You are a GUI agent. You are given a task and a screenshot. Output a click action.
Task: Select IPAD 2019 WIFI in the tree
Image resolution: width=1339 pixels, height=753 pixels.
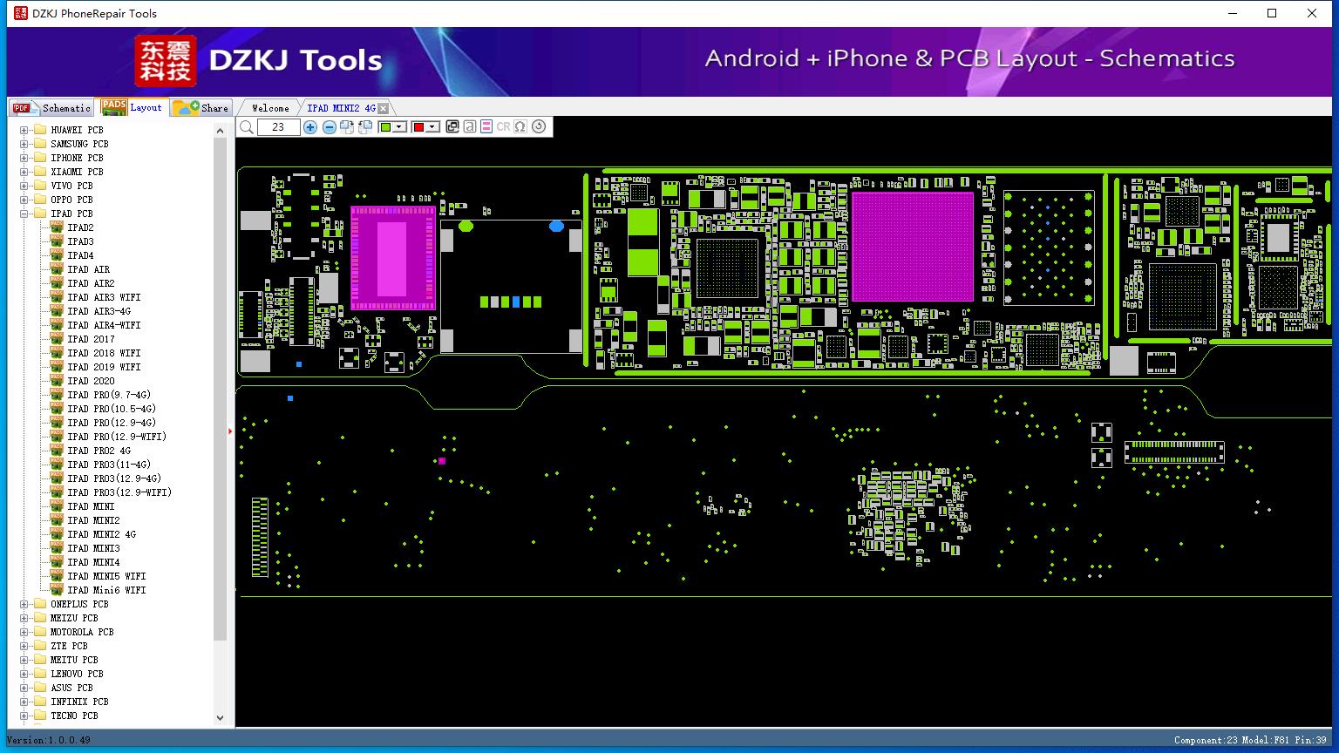104,367
